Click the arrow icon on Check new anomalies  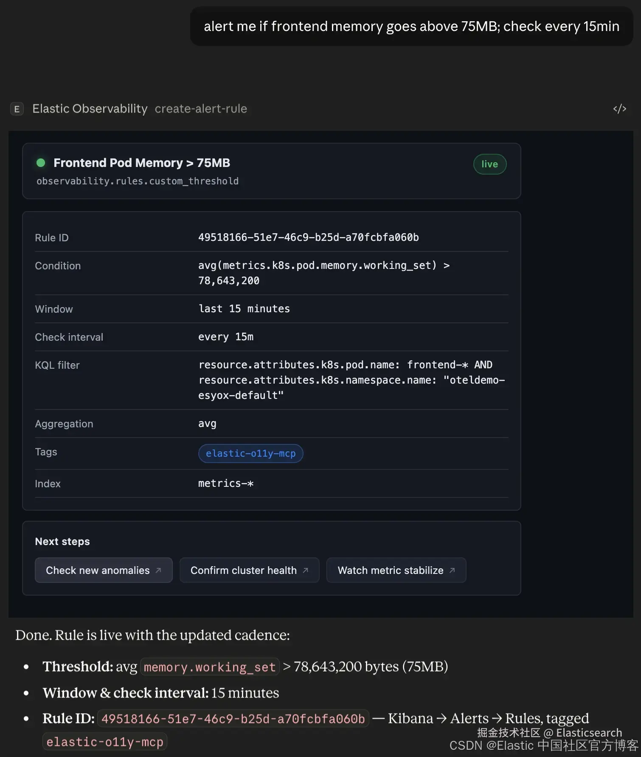tap(158, 570)
